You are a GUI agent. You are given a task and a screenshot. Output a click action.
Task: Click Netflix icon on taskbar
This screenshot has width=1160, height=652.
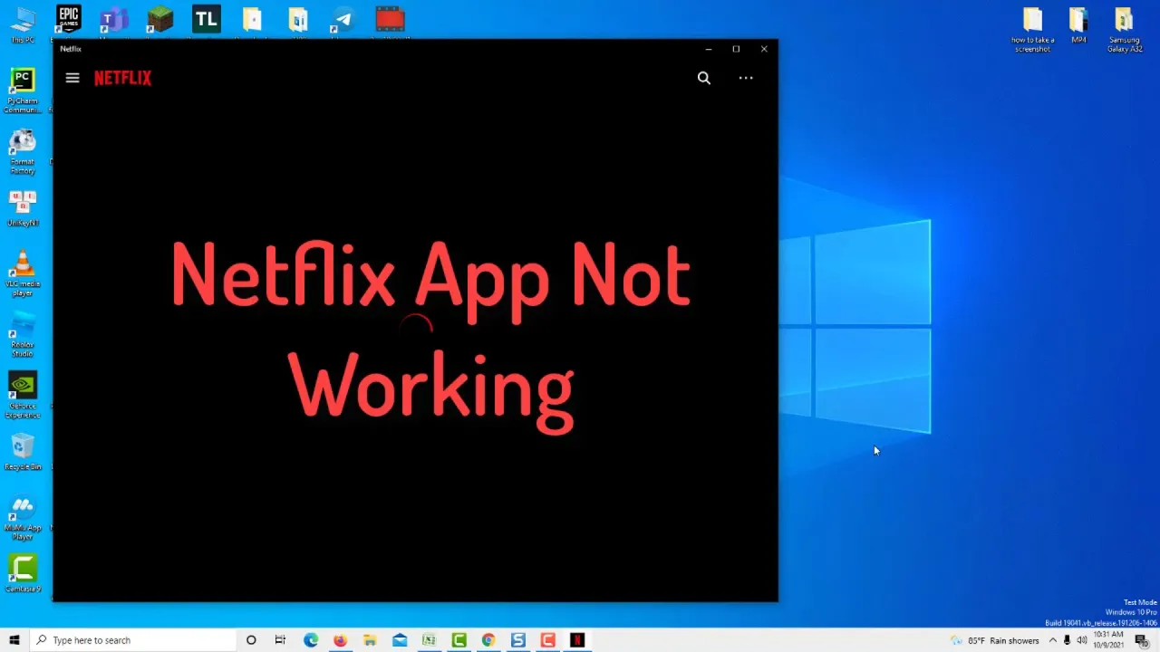click(x=577, y=640)
